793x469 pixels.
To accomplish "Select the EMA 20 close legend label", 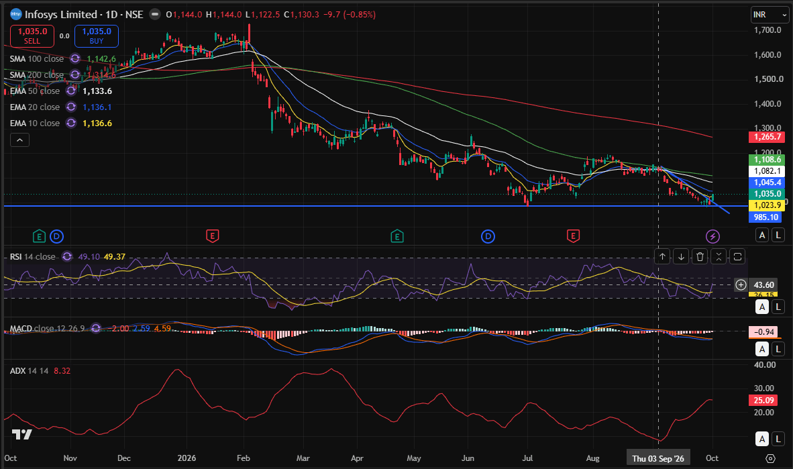I will (x=34, y=107).
